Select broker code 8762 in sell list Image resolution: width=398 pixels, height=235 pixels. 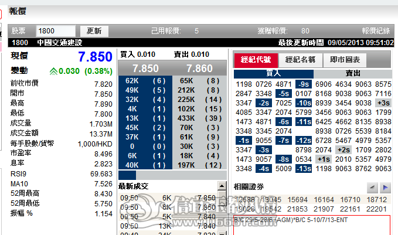click(363, 169)
